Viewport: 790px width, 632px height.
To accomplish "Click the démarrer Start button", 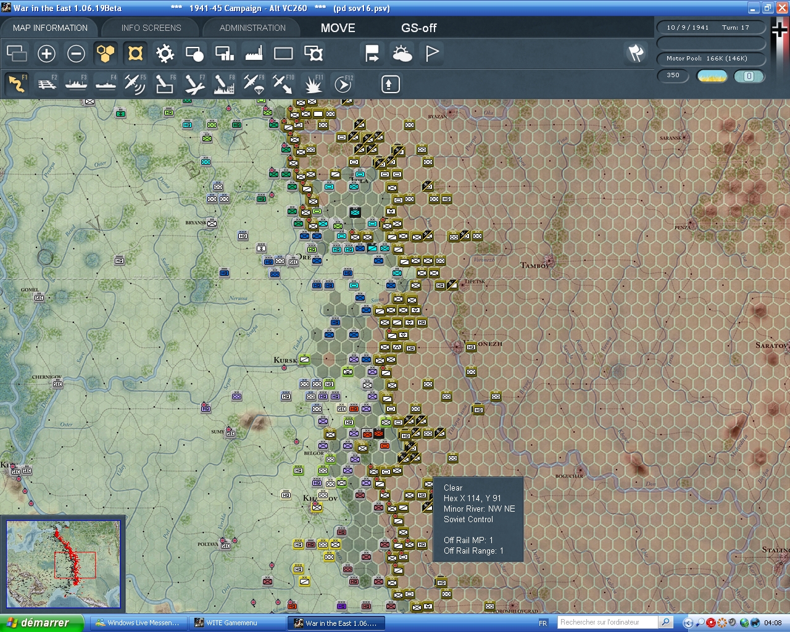I will coord(41,623).
